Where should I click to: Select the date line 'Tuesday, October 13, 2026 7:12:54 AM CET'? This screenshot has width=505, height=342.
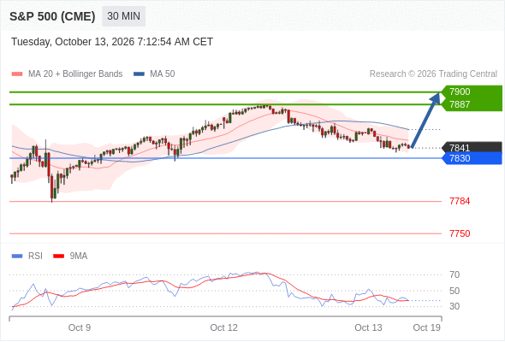[112, 42]
